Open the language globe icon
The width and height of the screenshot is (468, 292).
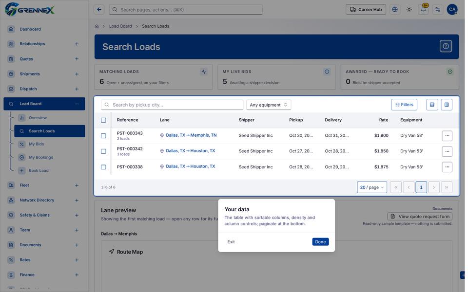click(x=395, y=10)
